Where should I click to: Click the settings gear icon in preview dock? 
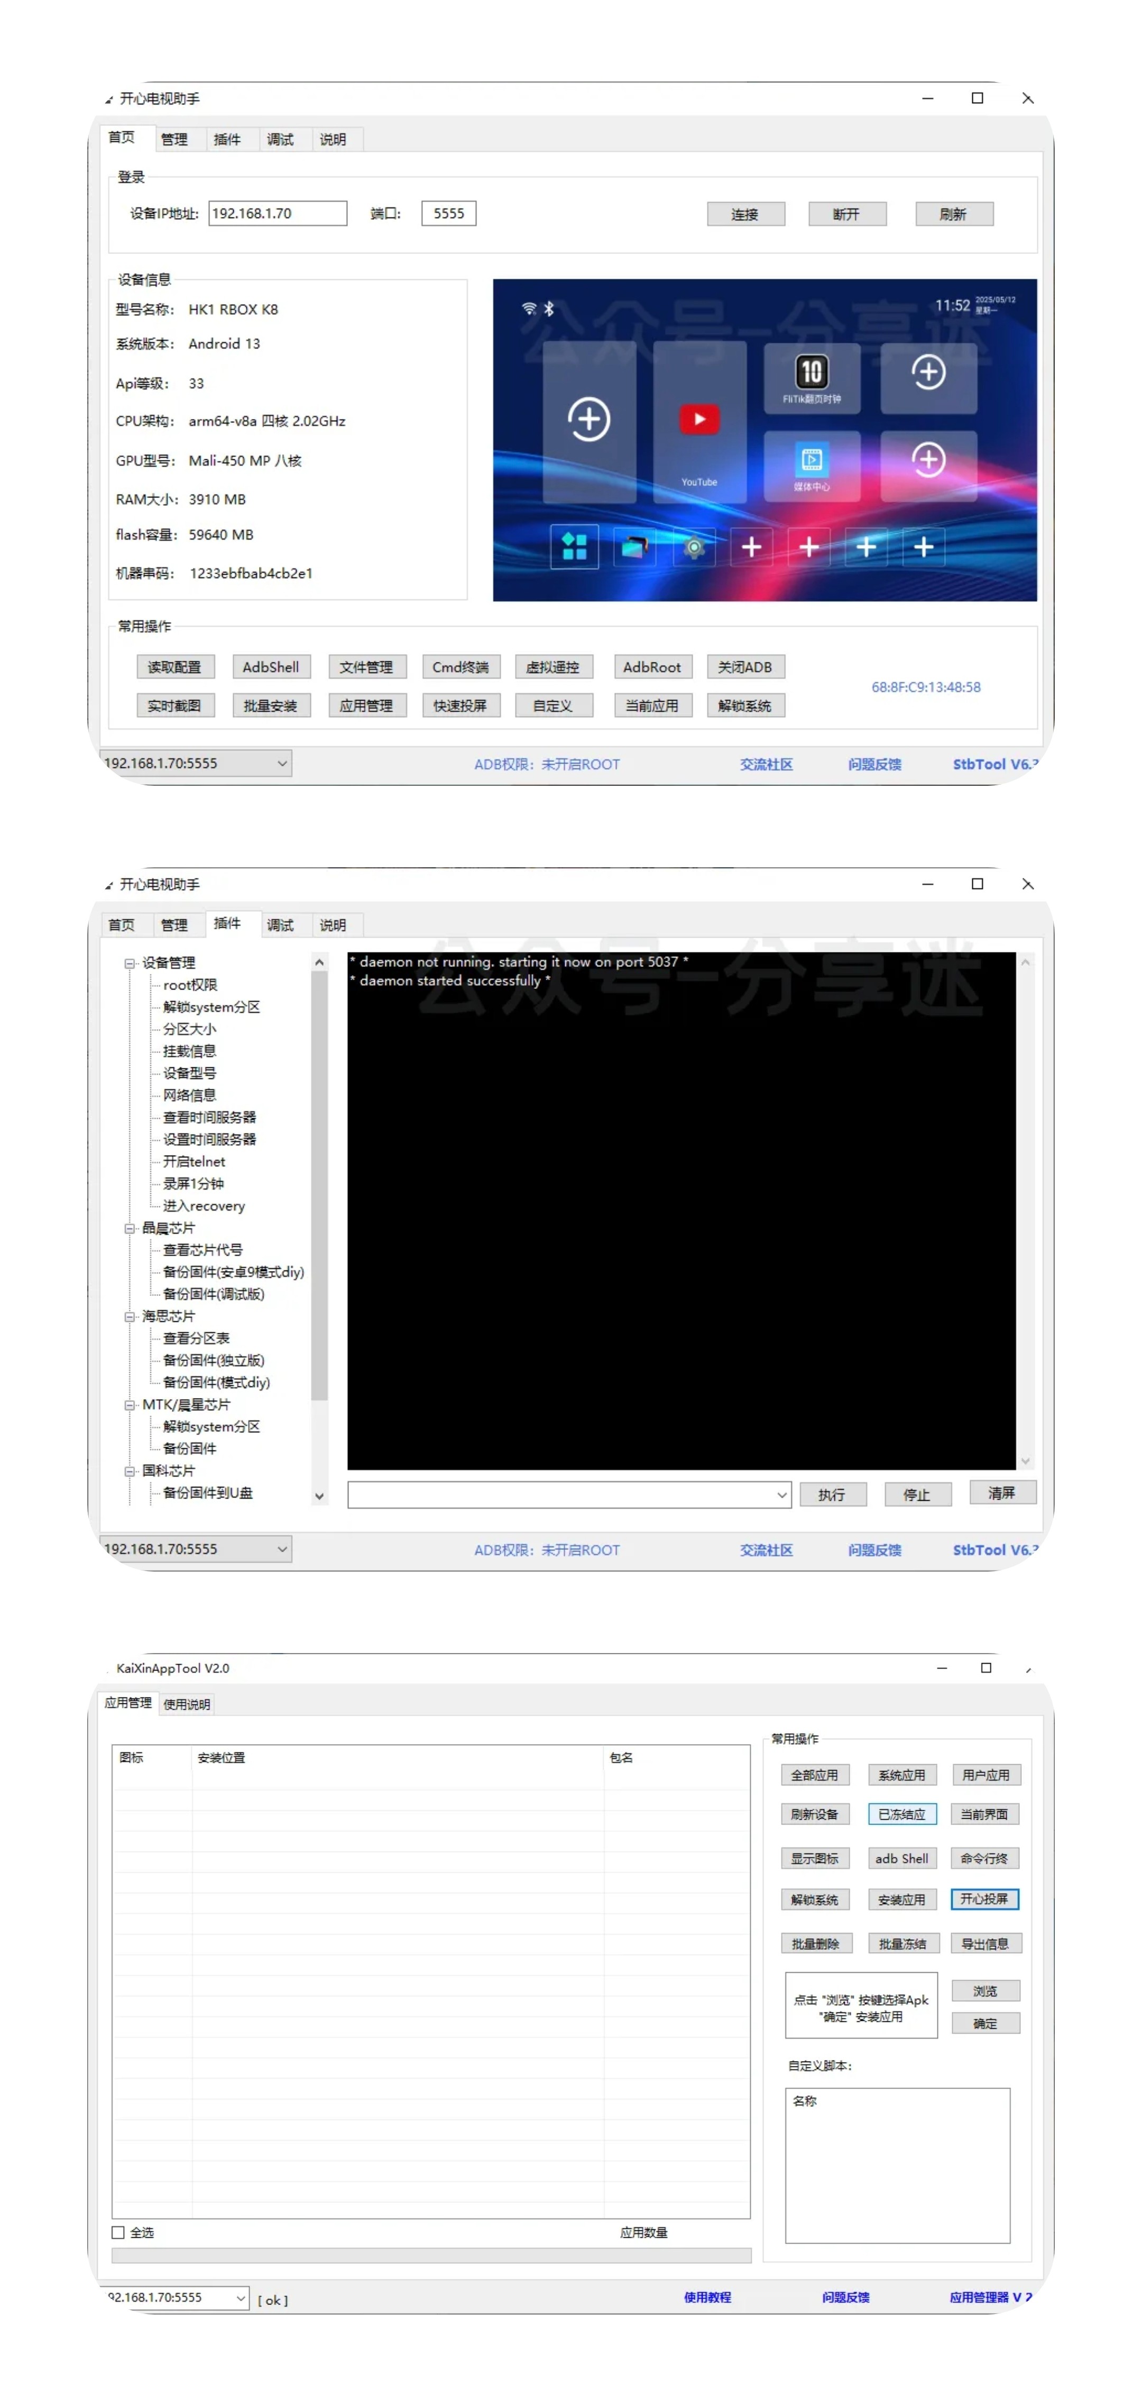693,547
